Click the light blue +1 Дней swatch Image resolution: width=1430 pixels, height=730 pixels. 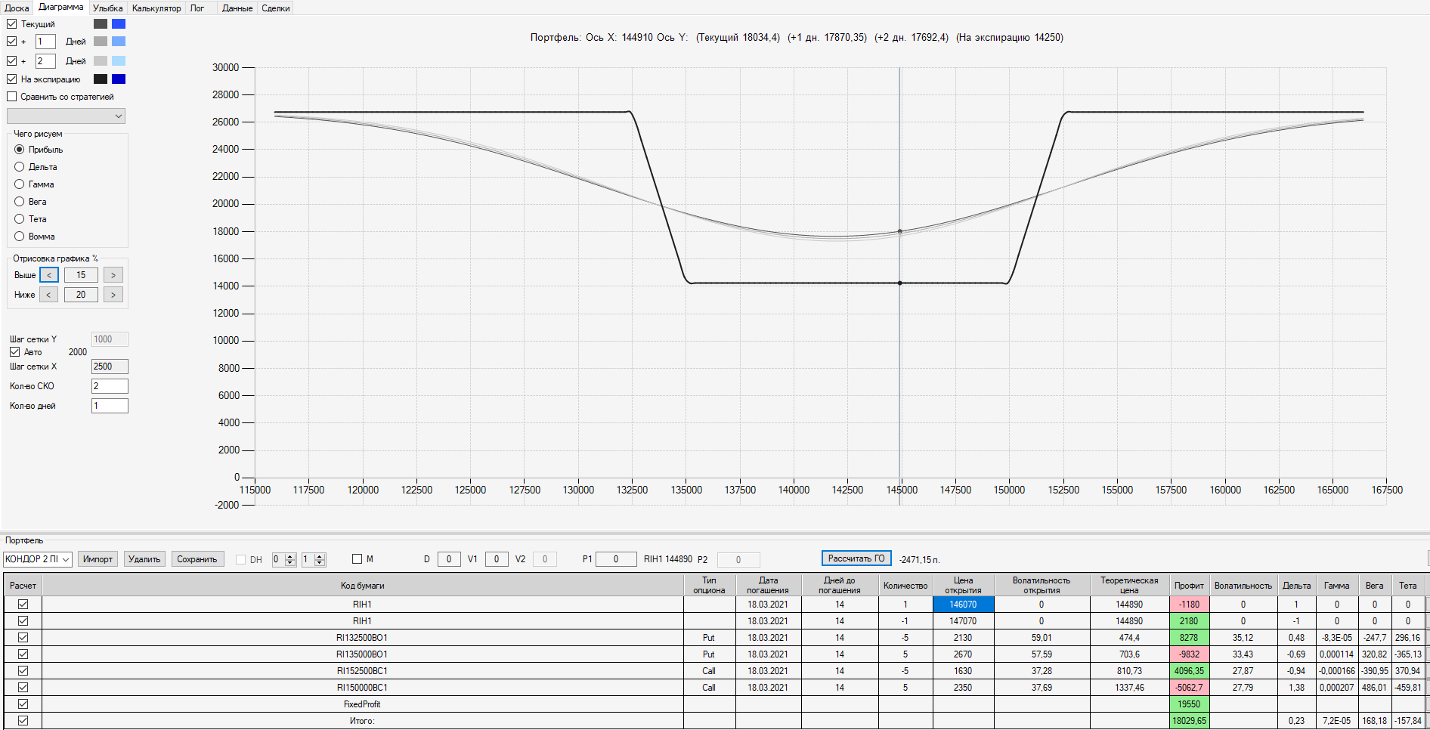click(119, 42)
